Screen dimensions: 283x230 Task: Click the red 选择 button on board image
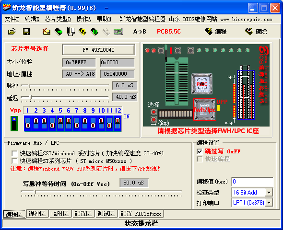(x=153, y=112)
